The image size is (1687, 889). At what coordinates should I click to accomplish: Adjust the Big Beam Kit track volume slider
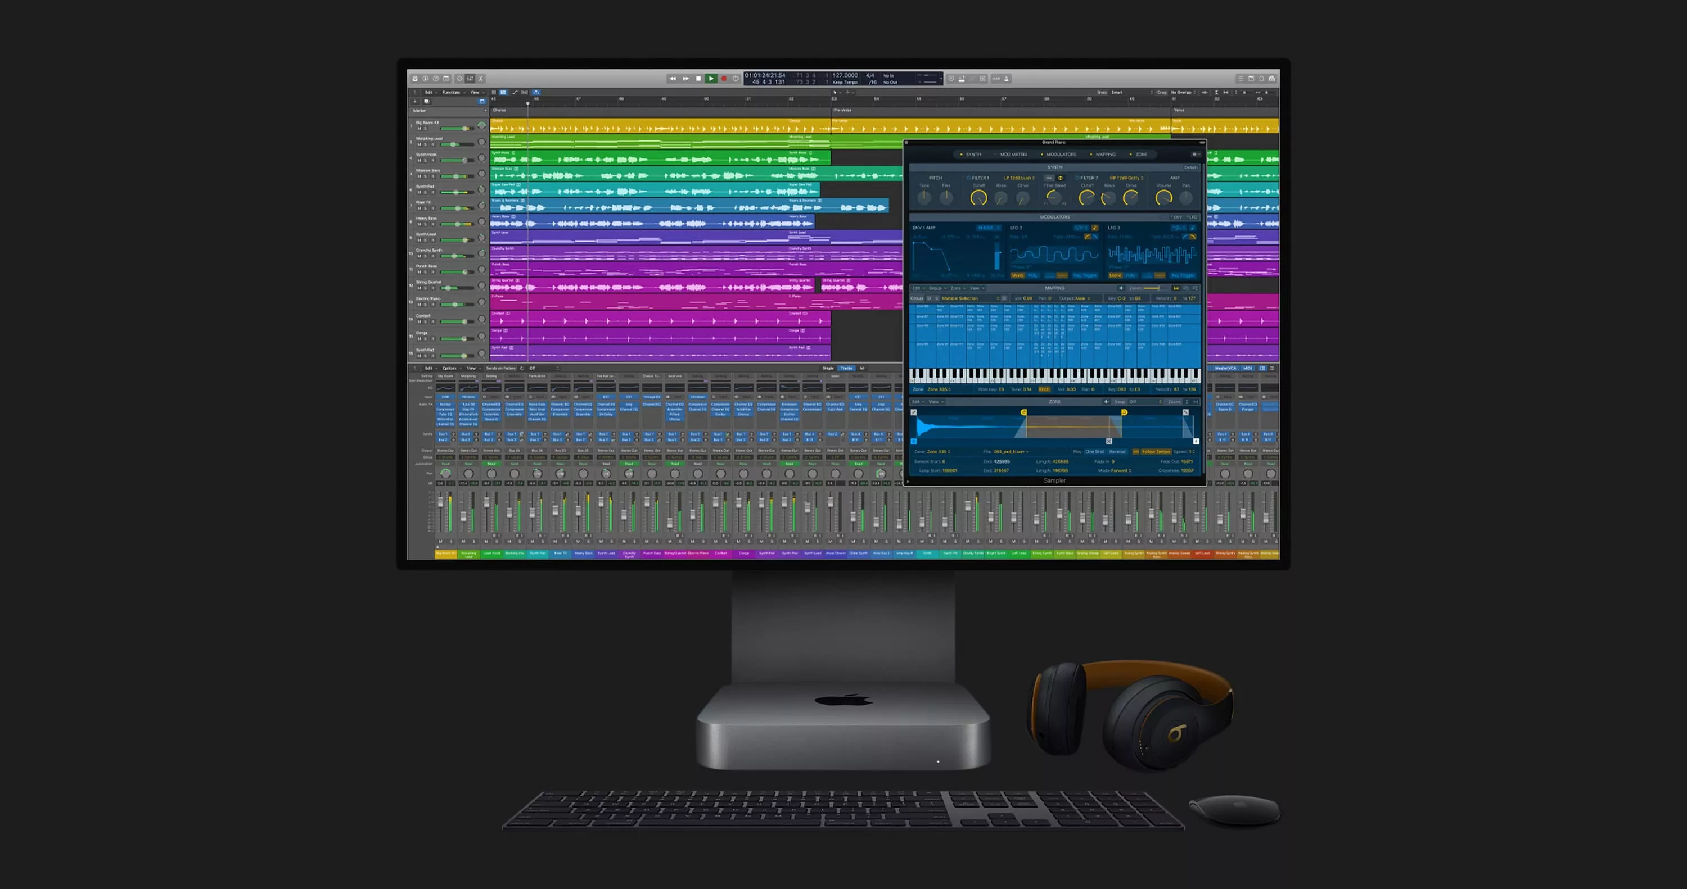tap(458, 128)
